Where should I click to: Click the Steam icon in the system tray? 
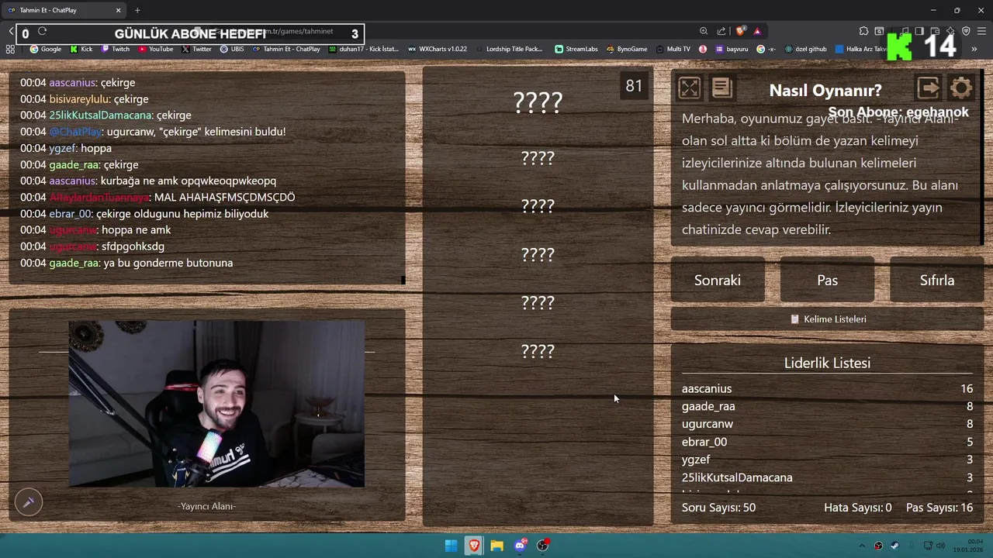[894, 546]
